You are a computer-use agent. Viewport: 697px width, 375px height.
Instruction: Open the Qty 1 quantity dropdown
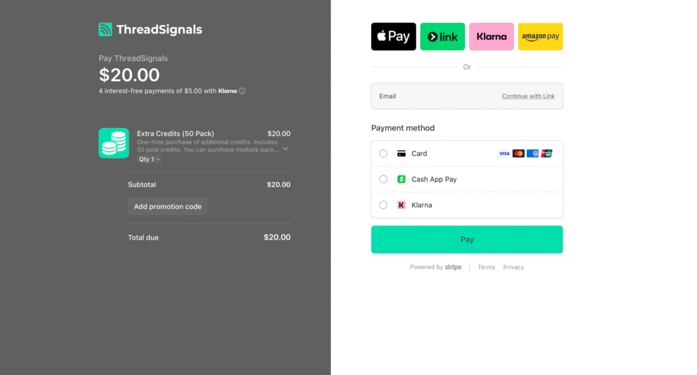pos(149,159)
